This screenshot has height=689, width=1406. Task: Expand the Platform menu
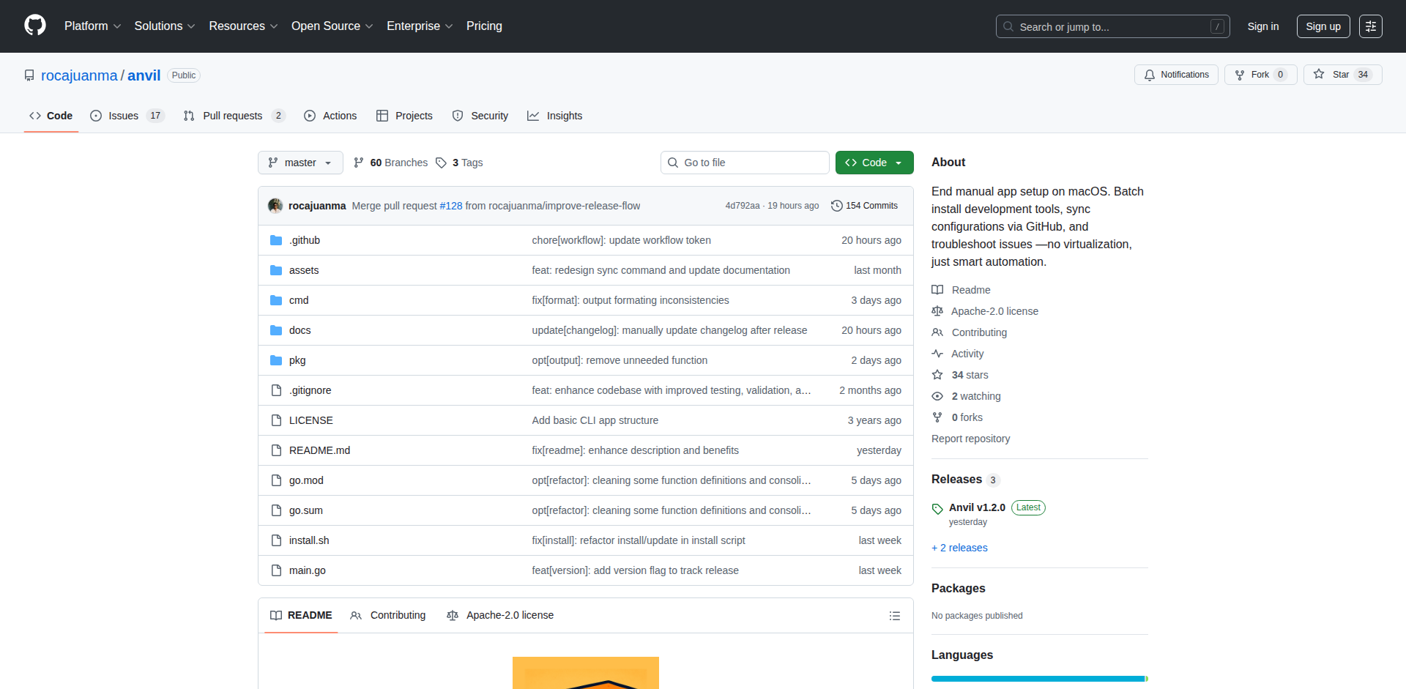(93, 26)
